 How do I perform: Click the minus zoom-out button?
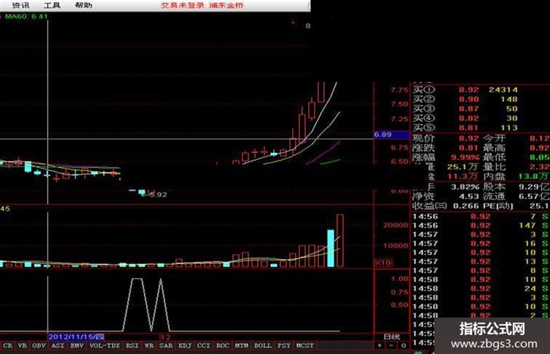[x=392, y=346]
